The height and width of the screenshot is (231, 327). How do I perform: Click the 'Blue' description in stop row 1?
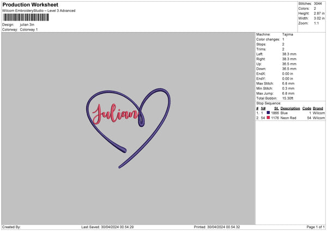(284, 113)
